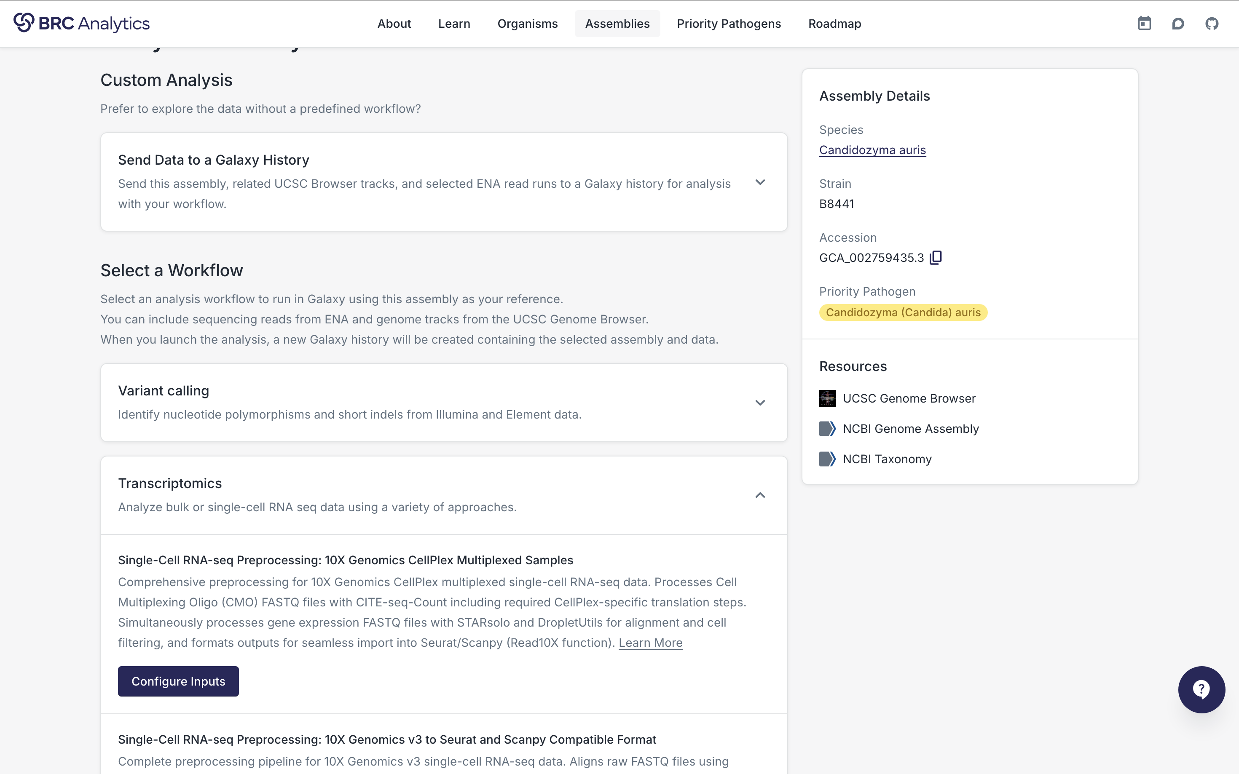Collapse the Transcriptomics workflow section
This screenshot has width=1239, height=774.
tap(760, 495)
